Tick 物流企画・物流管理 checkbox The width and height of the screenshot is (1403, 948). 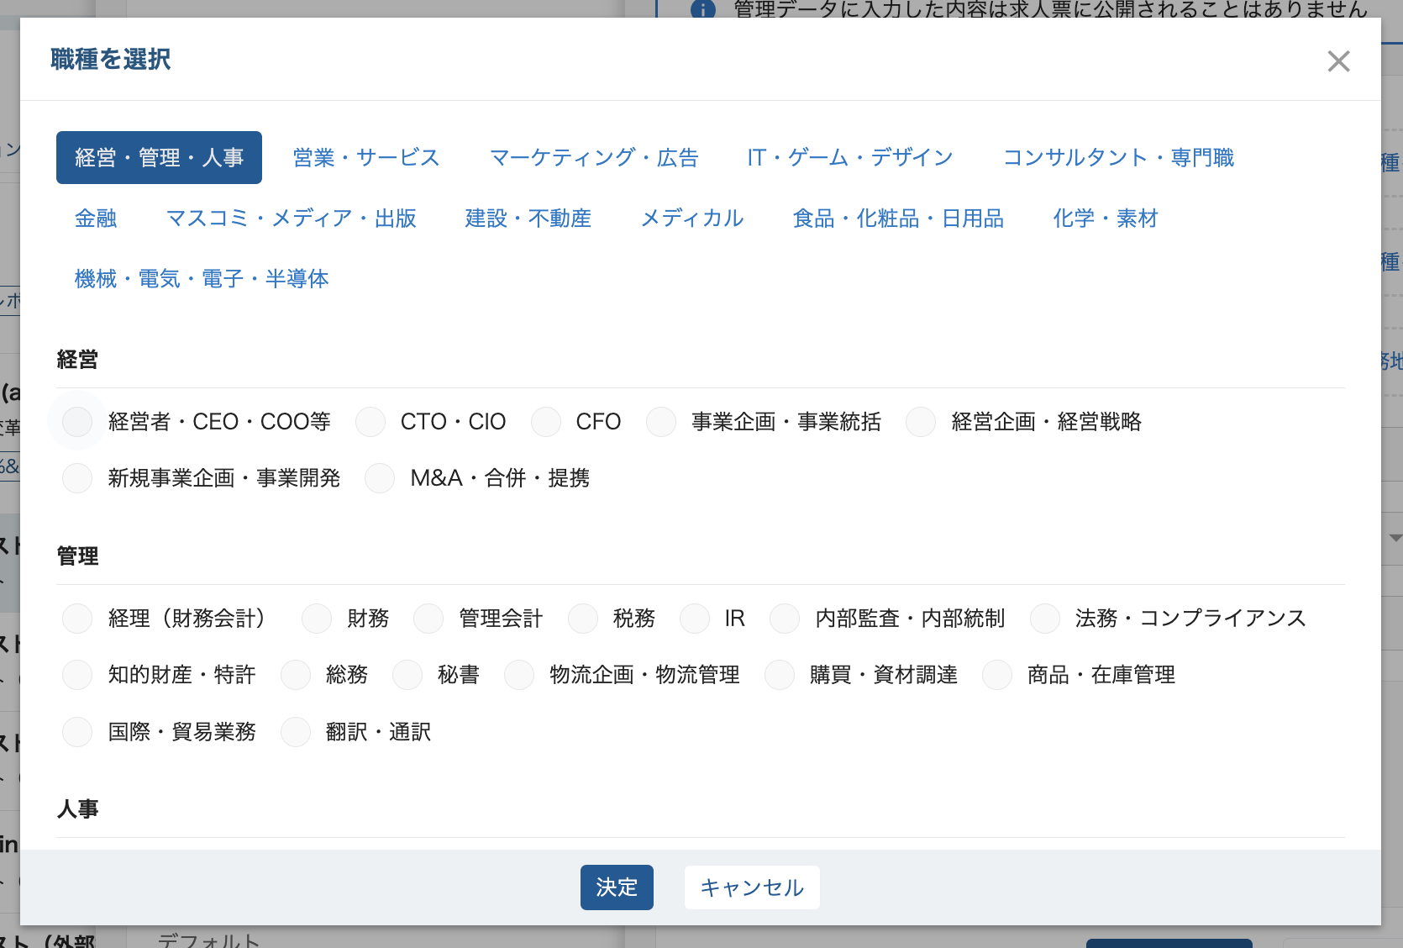click(x=519, y=675)
